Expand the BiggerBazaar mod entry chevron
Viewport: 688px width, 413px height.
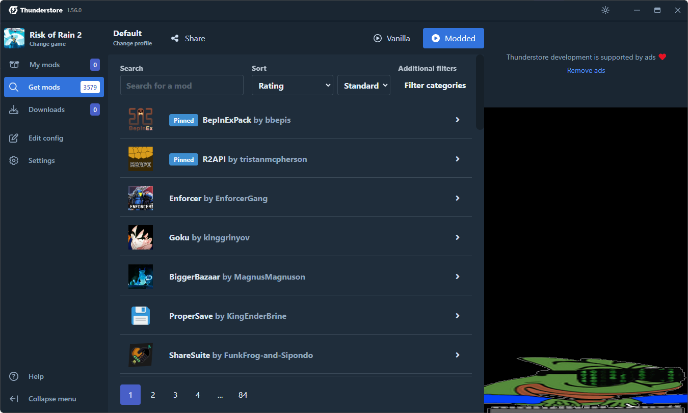tap(458, 277)
